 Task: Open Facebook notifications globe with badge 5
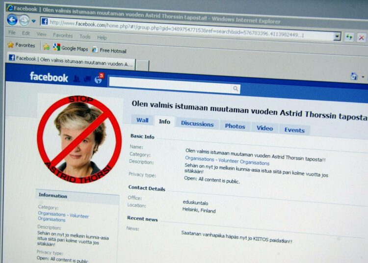pos(99,79)
